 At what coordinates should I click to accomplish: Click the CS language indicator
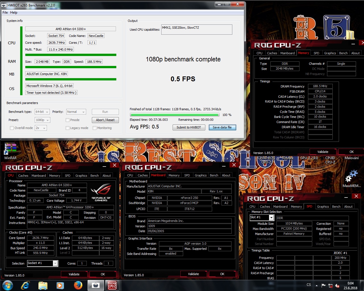(x=309, y=285)
